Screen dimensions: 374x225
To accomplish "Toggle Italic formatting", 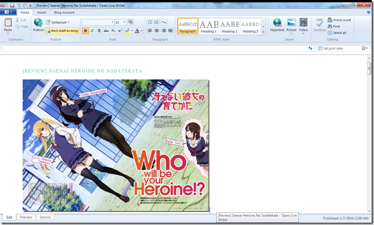I will tap(92, 31).
